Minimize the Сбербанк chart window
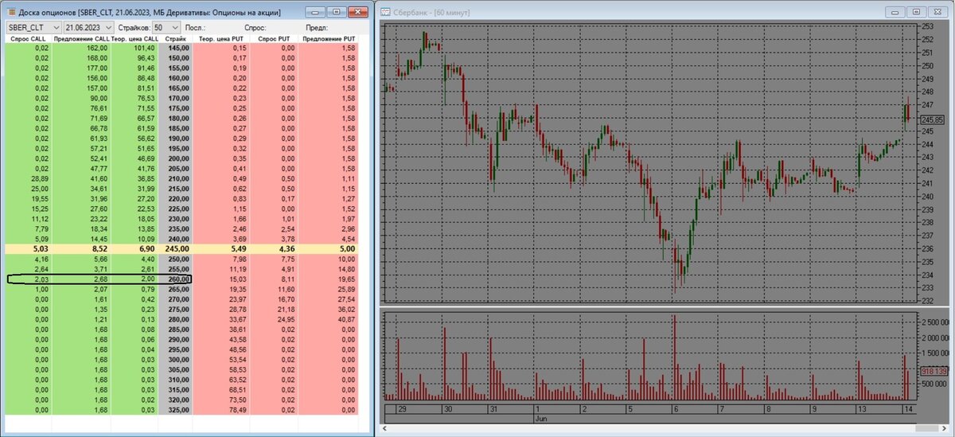The image size is (955, 437). pos(895,12)
